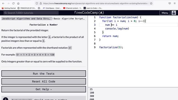Click console output value 100
The width and height of the screenshot is (178, 100).
tap(92, 93)
